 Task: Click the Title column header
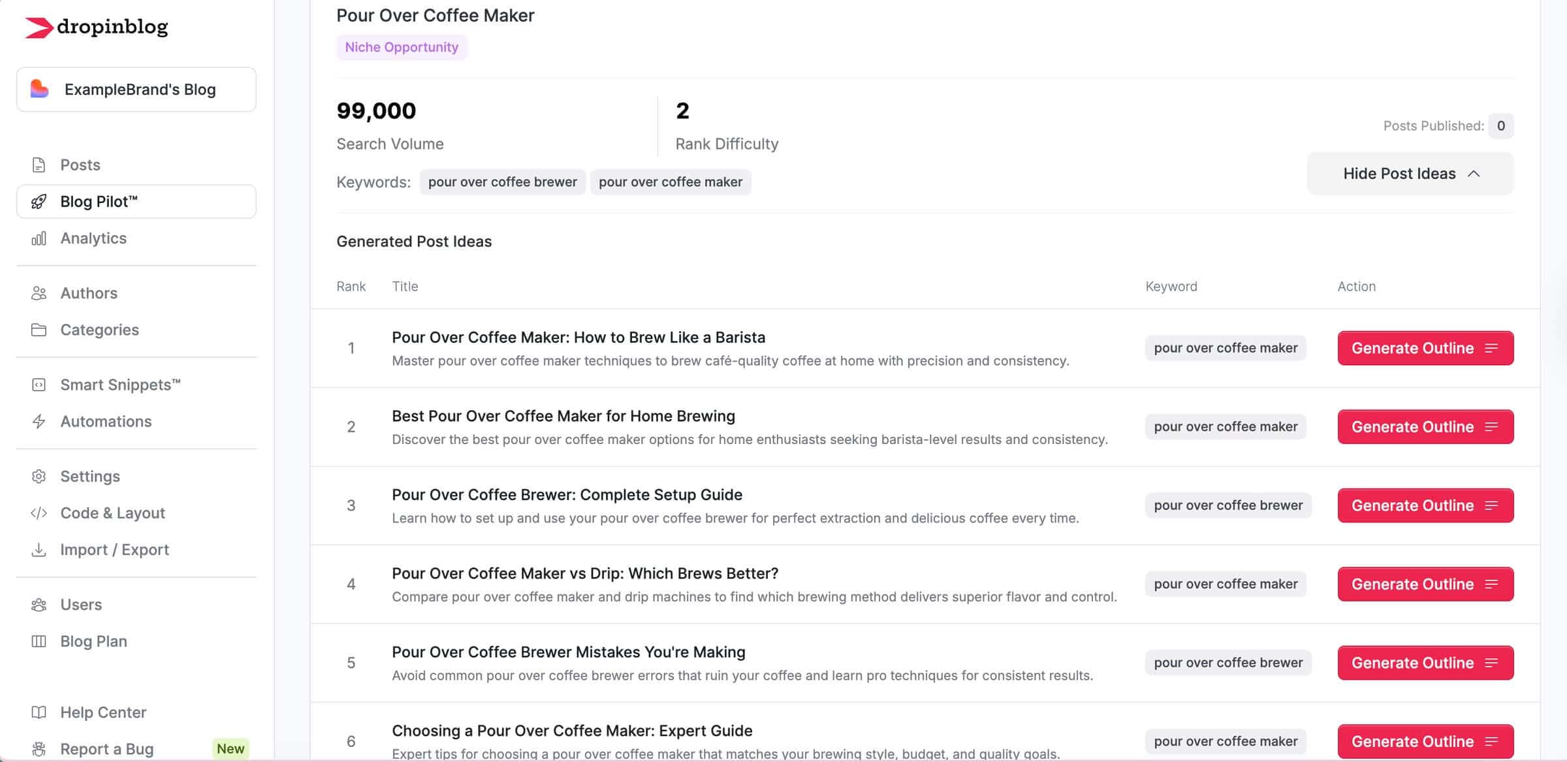(405, 286)
